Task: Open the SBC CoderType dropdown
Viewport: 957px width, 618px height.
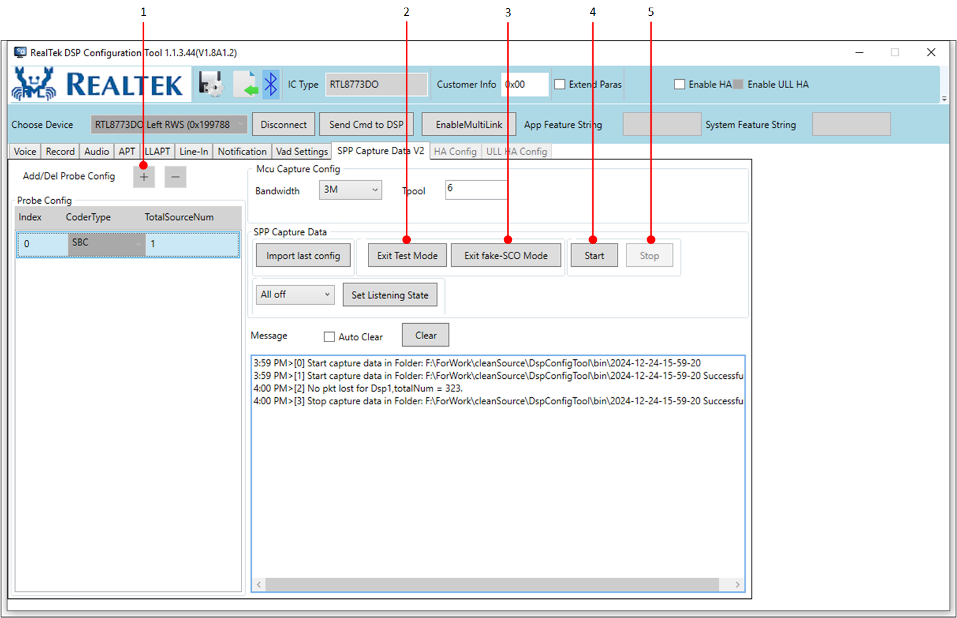Action: tap(107, 244)
